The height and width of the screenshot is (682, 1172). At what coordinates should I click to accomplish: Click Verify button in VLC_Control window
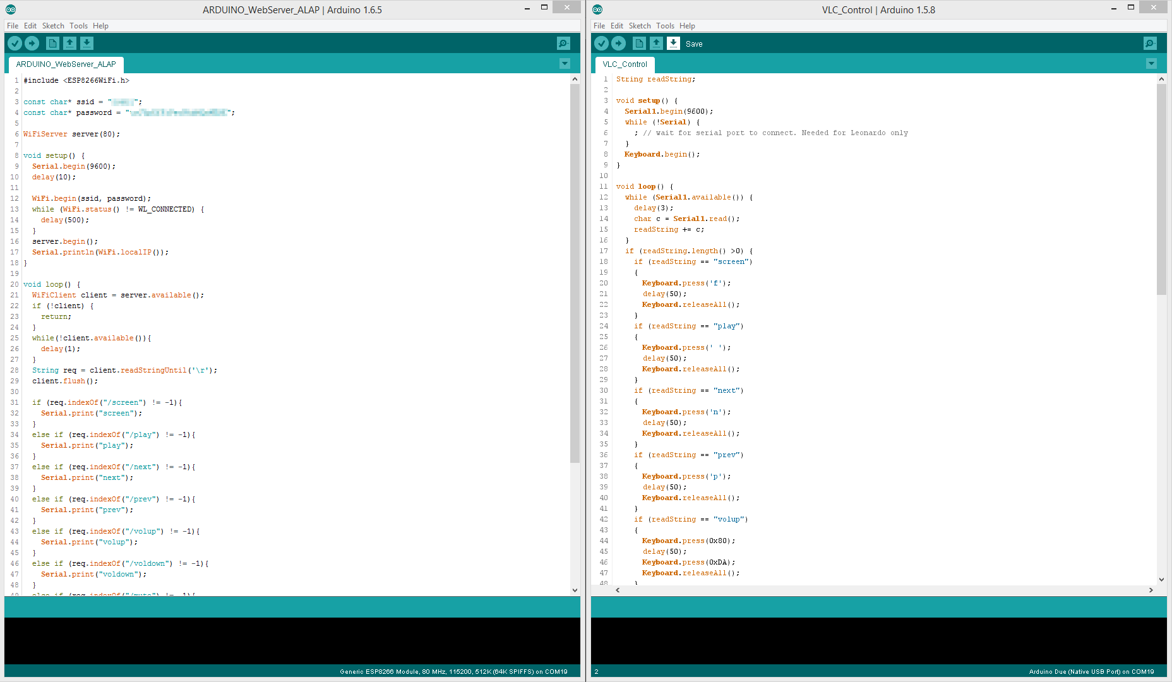pos(601,43)
